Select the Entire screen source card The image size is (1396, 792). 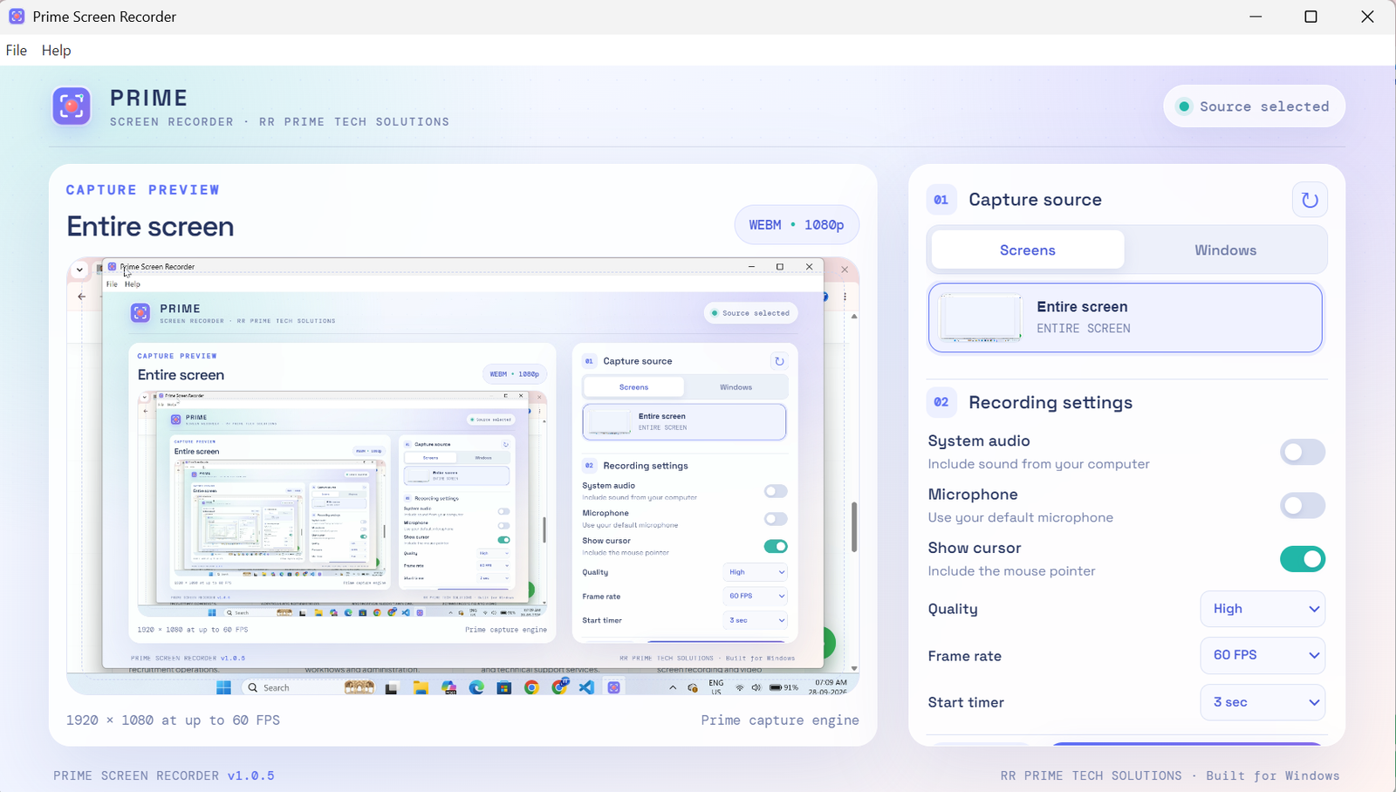click(x=1126, y=317)
